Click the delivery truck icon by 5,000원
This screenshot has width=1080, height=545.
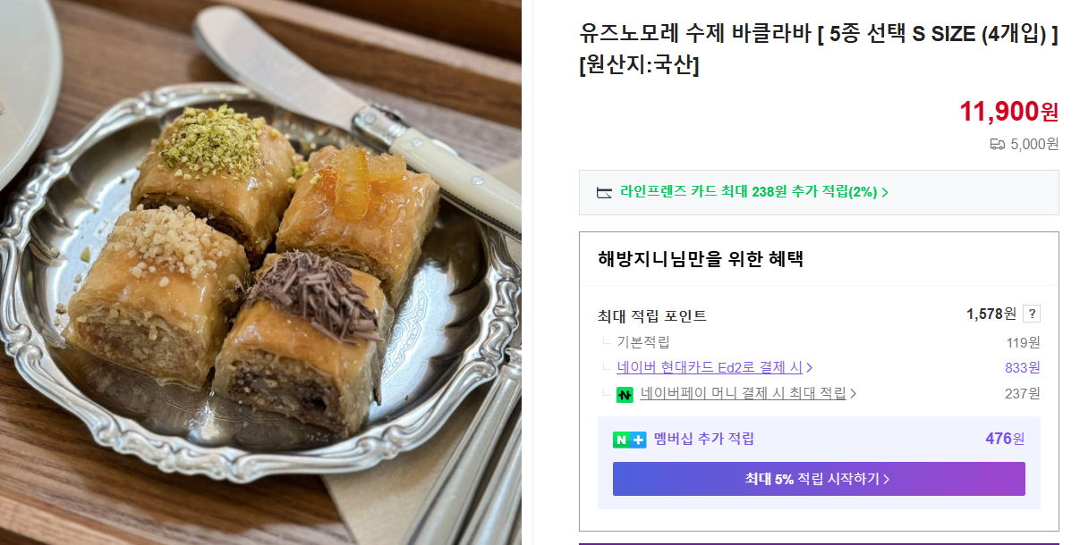tap(997, 144)
